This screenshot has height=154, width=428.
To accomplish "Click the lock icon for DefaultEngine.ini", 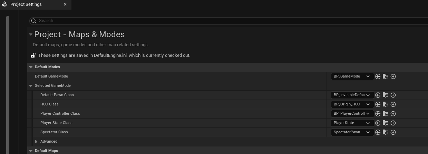I will pos(33,55).
